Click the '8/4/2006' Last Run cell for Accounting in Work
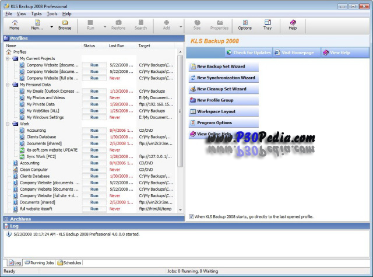373x277 pixels. (x=121, y=131)
